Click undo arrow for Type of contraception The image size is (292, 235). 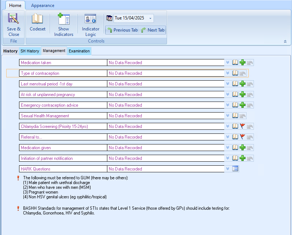[243, 73]
